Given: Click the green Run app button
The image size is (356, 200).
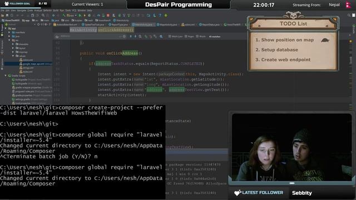Looking at the screenshot, I should click(80, 15).
